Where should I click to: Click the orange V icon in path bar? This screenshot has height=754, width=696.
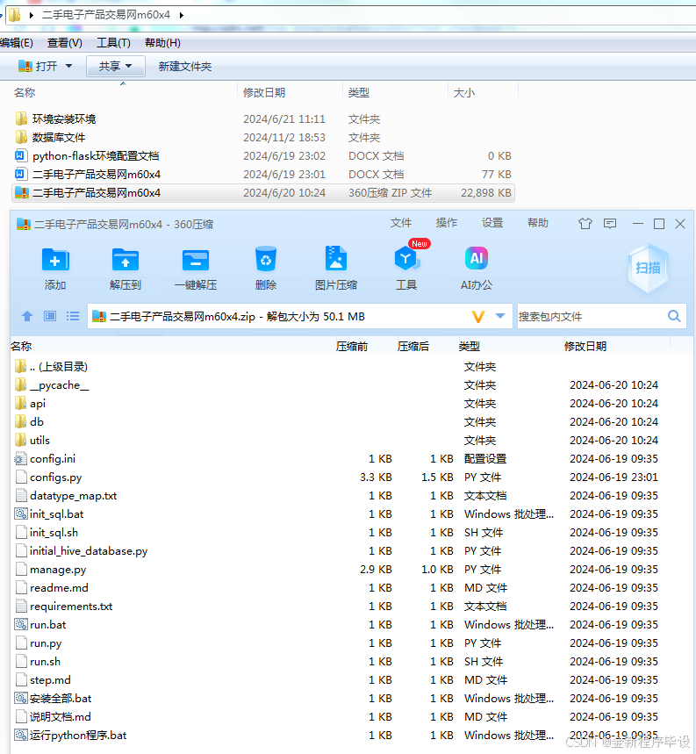(x=477, y=316)
